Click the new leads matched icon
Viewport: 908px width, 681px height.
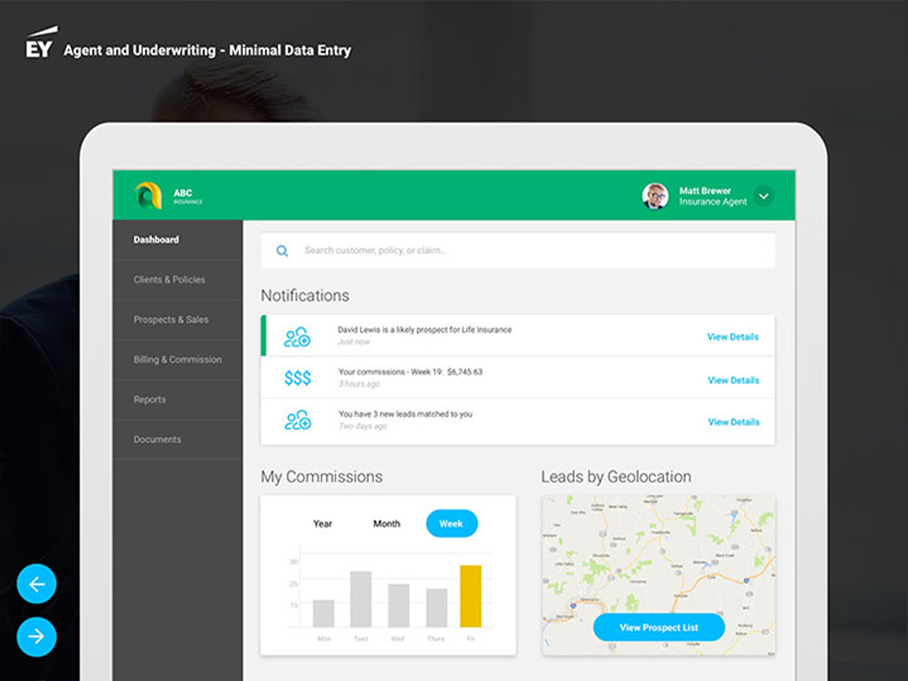coord(297,420)
